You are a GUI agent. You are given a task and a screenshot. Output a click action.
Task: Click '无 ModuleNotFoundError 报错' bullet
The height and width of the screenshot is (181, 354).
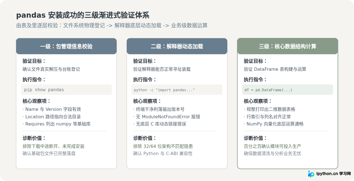[166, 117]
